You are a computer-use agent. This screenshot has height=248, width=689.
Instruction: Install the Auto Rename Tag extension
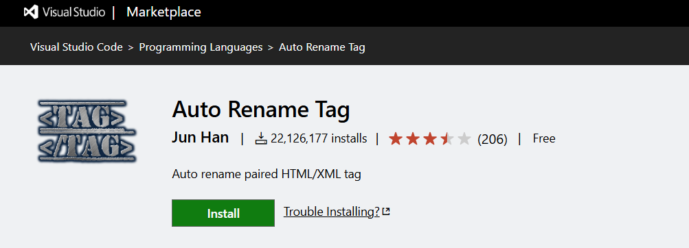tap(223, 213)
